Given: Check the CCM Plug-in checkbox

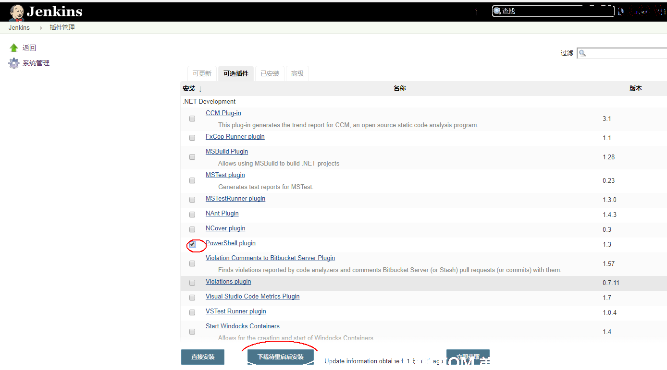Looking at the screenshot, I should [192, 119].
